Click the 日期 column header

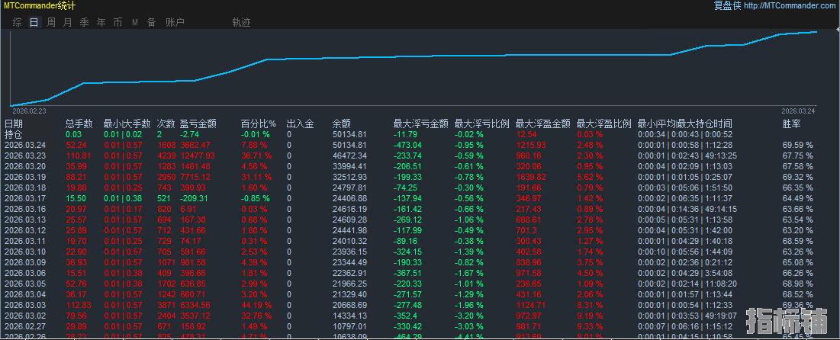pyautogui.click(x=14, y=123)
